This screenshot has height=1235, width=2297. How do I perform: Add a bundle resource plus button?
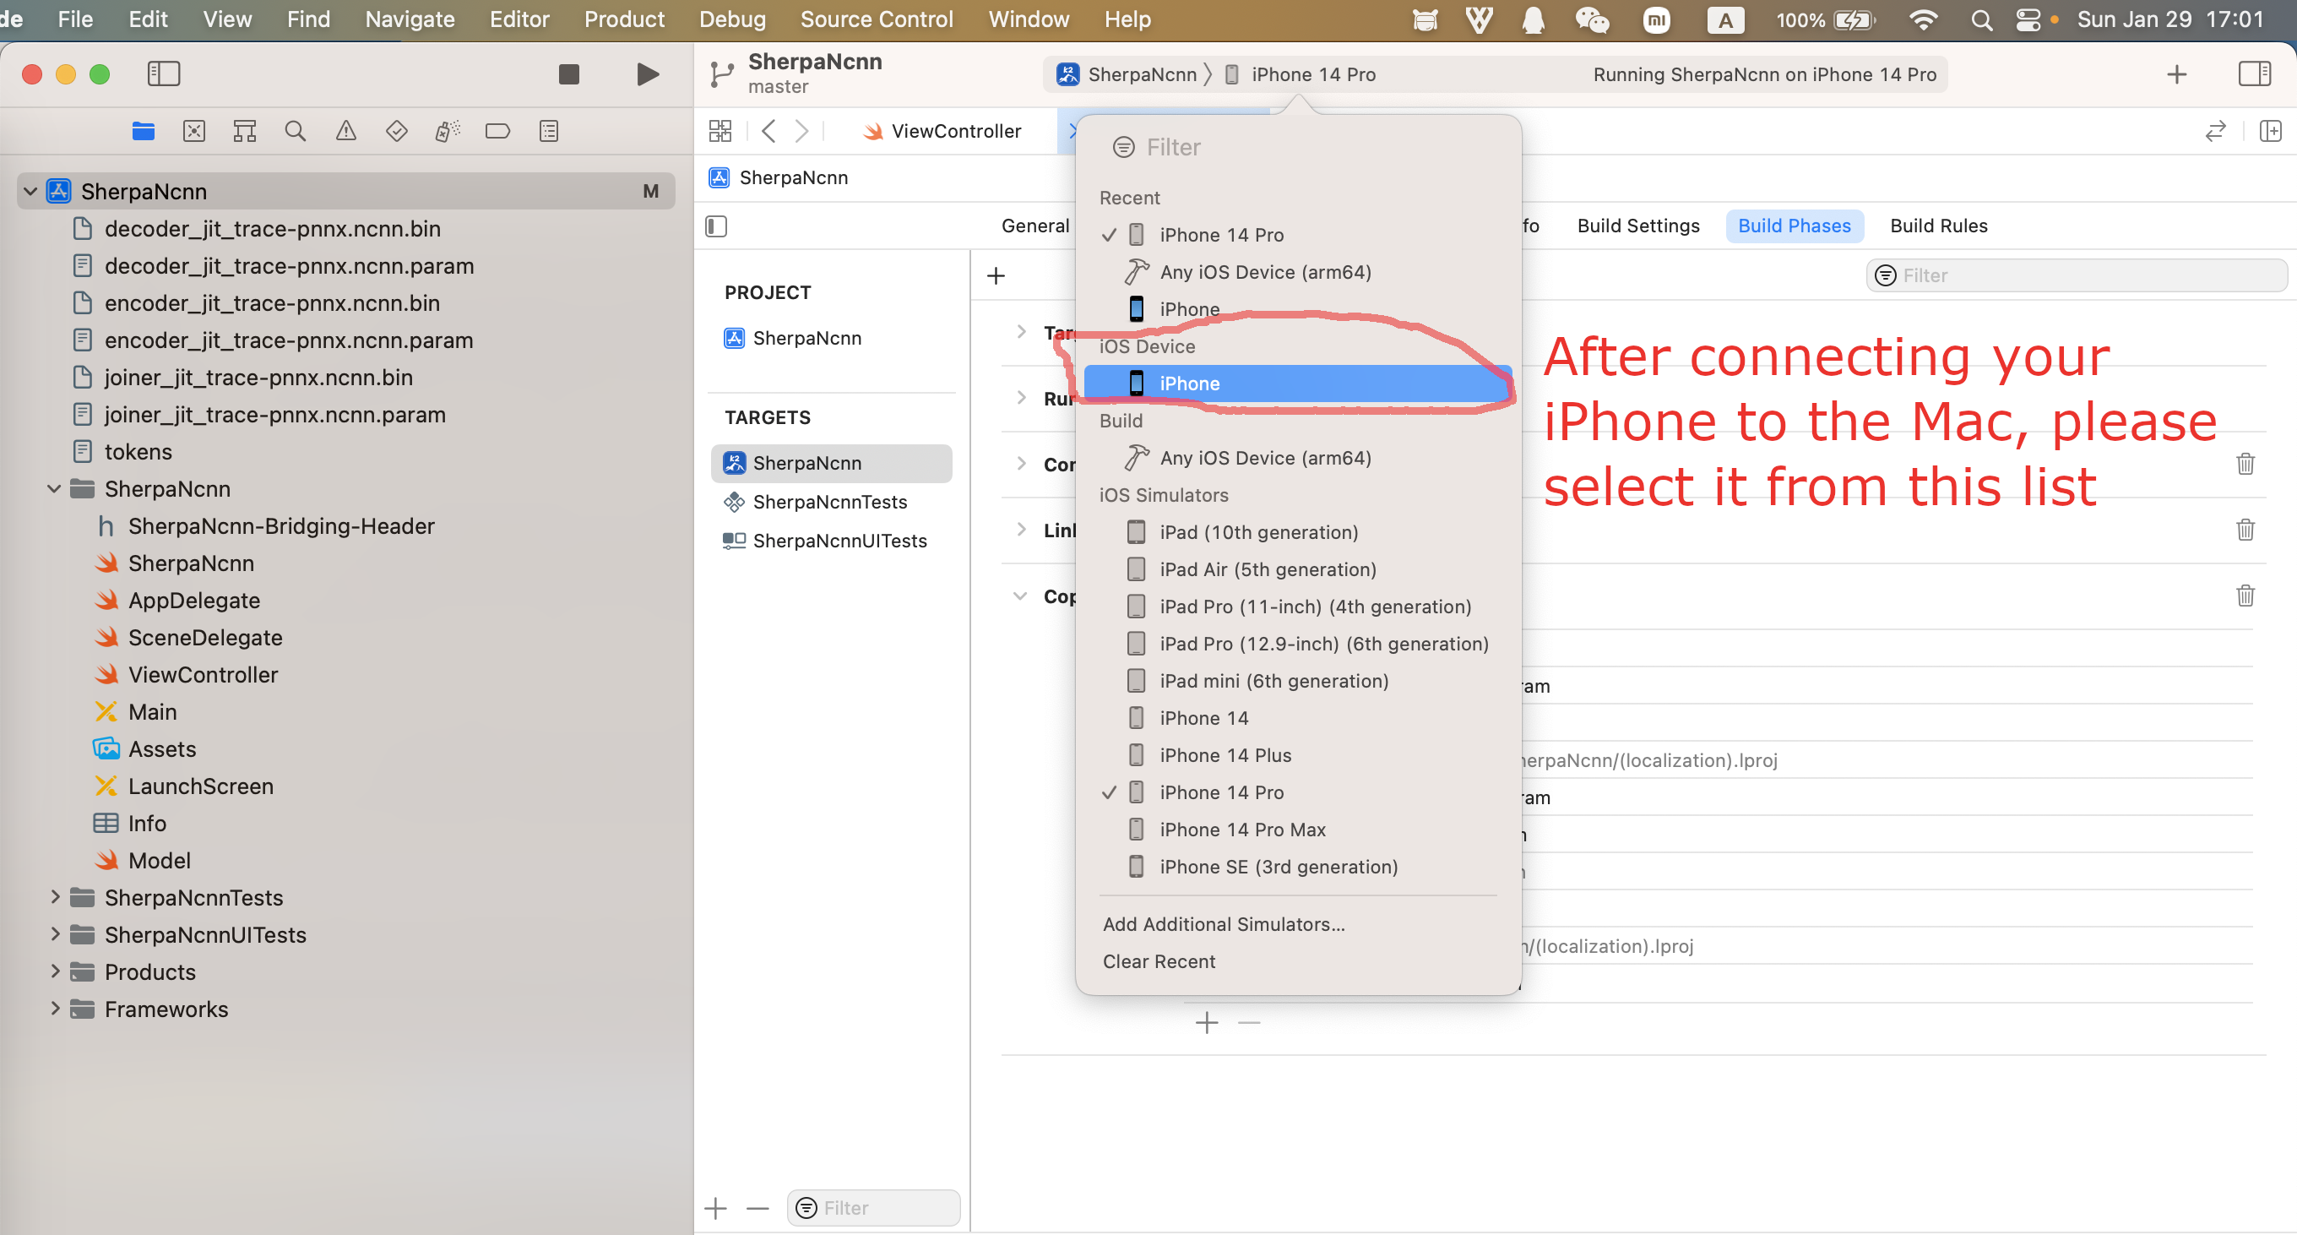(1207, 1023)
